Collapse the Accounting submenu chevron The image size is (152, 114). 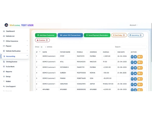point(27,56)
